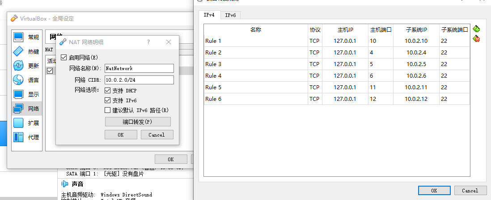Image resolution: width=491 pixels, height=200 pixels.
Task: Select the Rule 4 name cell
Action: click(256, 75)
